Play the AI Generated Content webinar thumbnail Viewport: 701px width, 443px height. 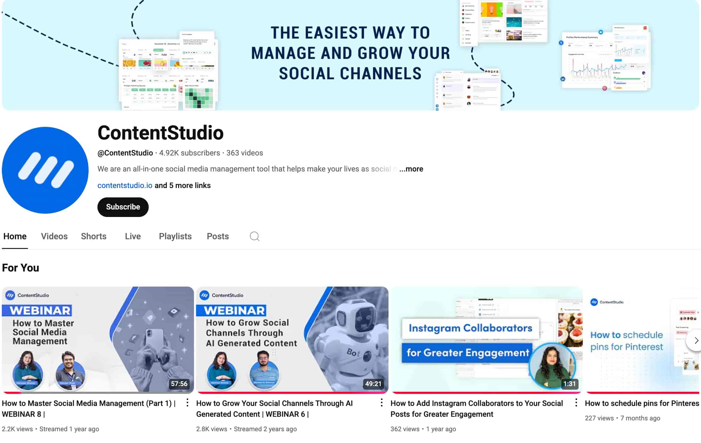coord(292,340)
